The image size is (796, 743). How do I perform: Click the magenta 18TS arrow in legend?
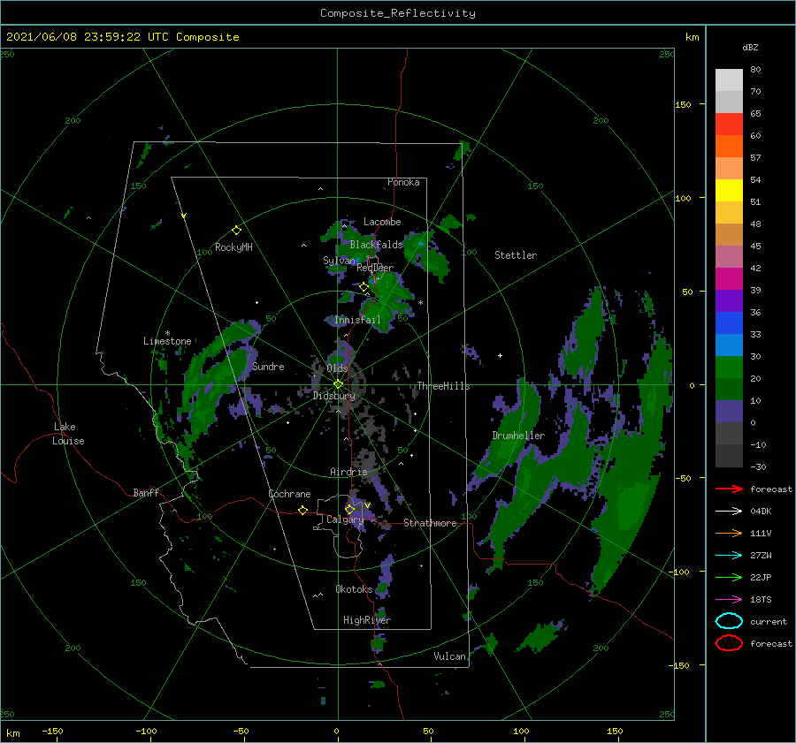(x=729, y=600)
